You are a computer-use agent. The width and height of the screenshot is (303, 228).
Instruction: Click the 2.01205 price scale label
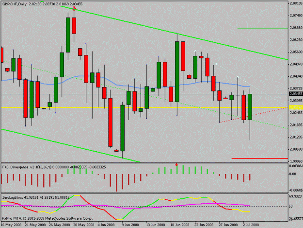pyautogui.click(x=296, y=137)
